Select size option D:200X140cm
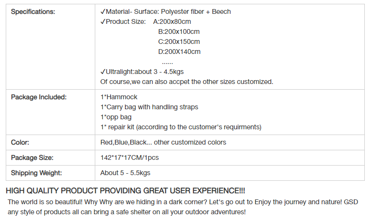This screenshot has width=372, height=219. point(180,52)
